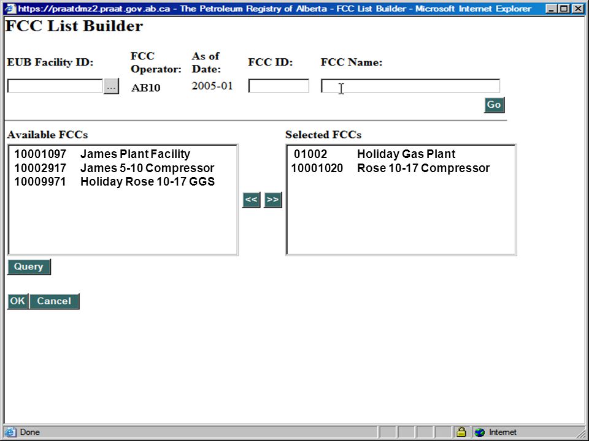Click the Internet zone label in status bar

pyautogui.click(x=502, y=432)
